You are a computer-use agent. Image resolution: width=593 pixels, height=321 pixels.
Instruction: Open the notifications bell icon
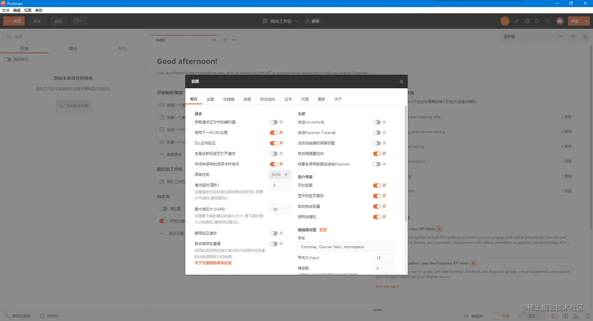point(537,21)
